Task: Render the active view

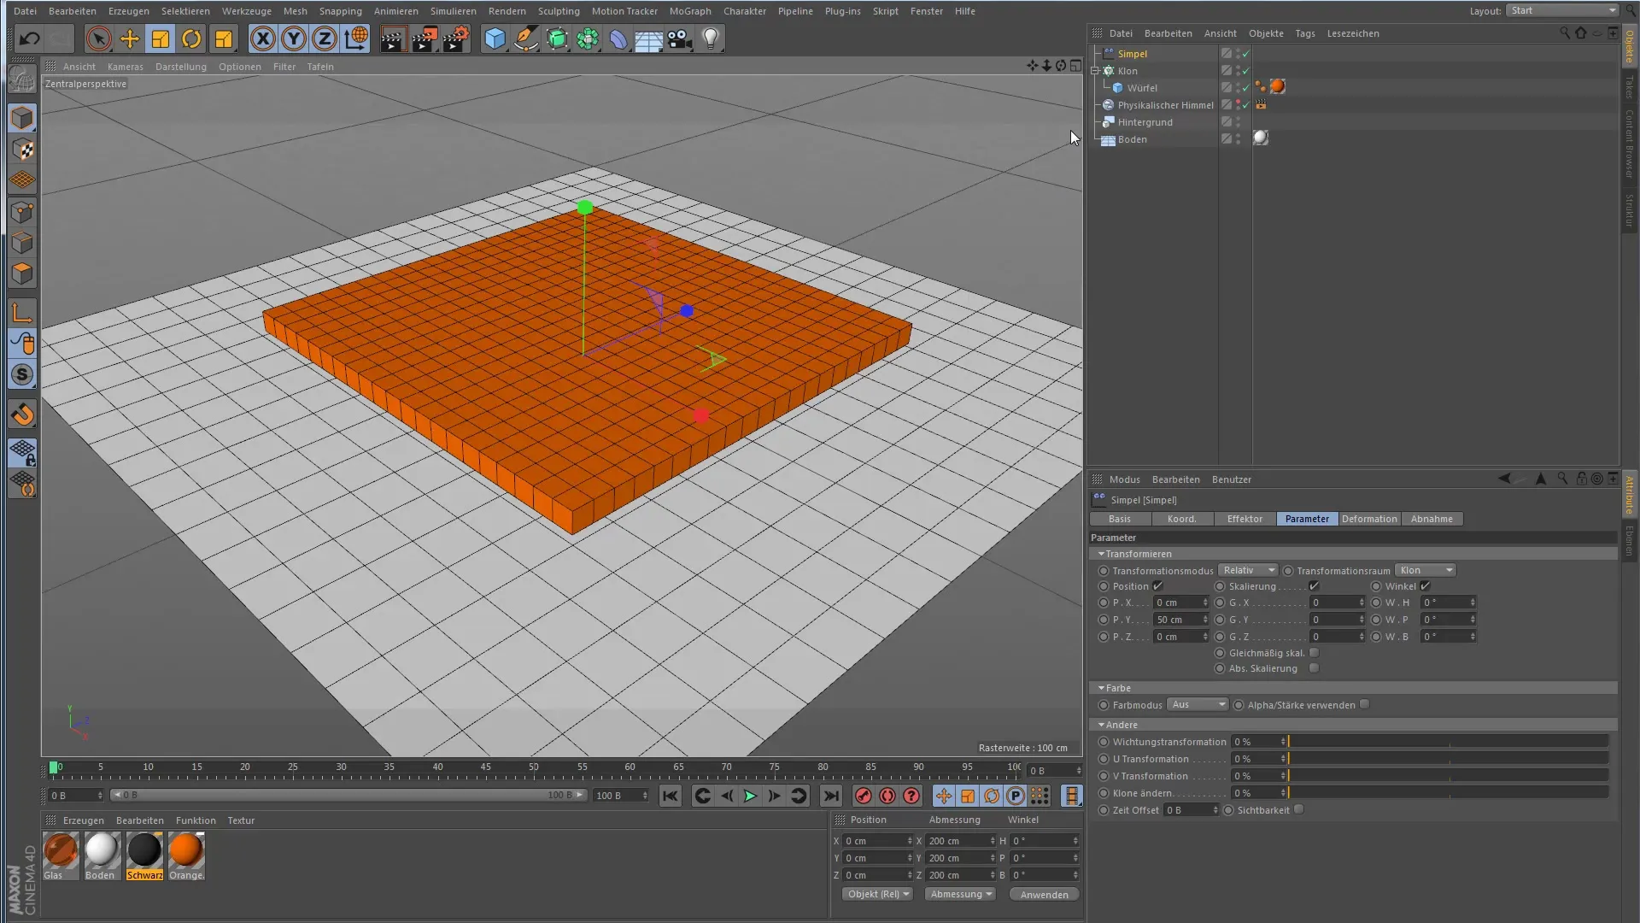Action: pyautogui.click(x=393, y=38)
